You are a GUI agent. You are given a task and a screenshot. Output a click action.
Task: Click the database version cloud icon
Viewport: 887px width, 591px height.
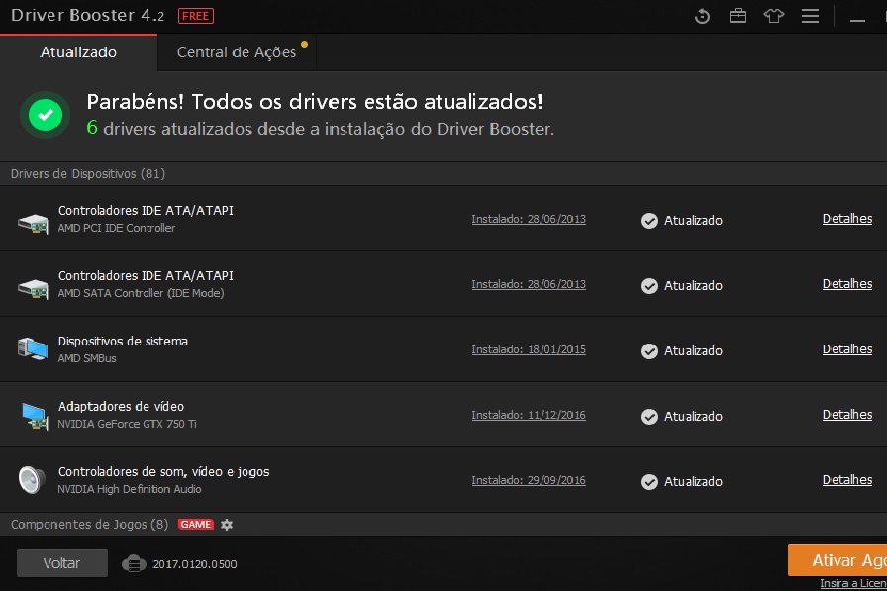pos(134,563)
